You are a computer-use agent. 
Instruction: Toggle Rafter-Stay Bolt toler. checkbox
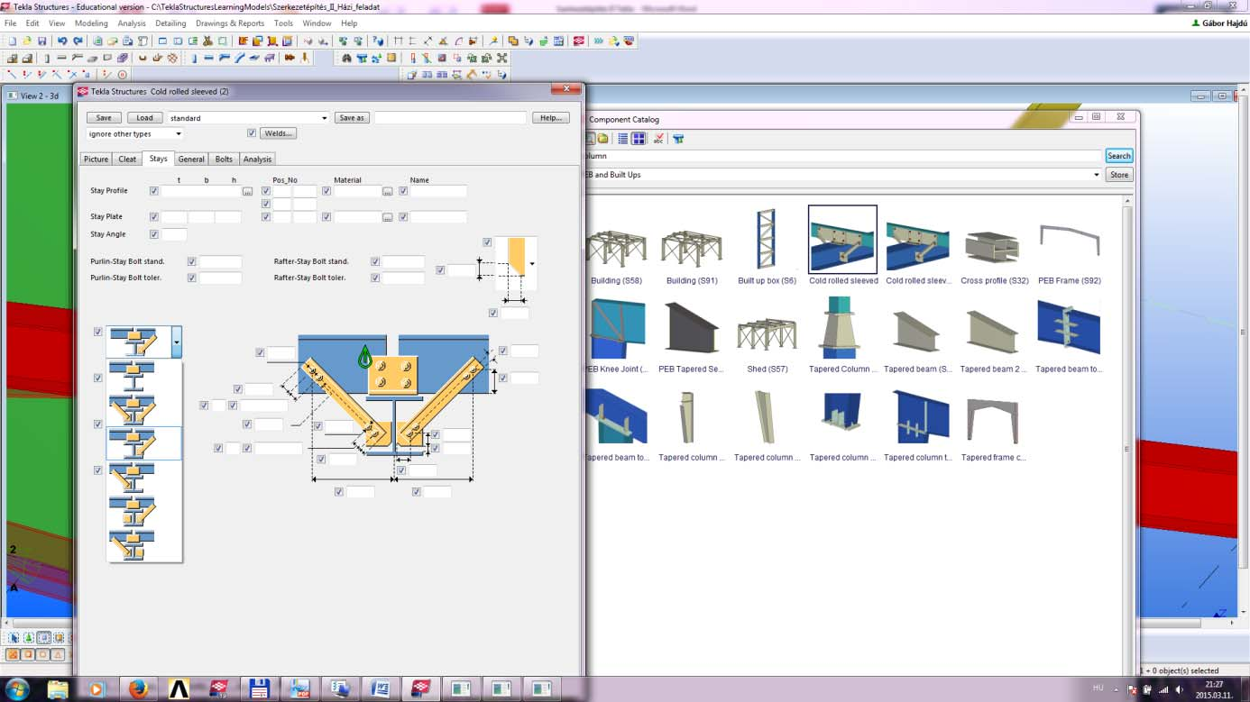point(375,278)
